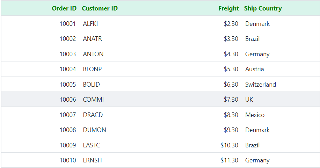Sort by the Customer ID column header

(100, 8)
